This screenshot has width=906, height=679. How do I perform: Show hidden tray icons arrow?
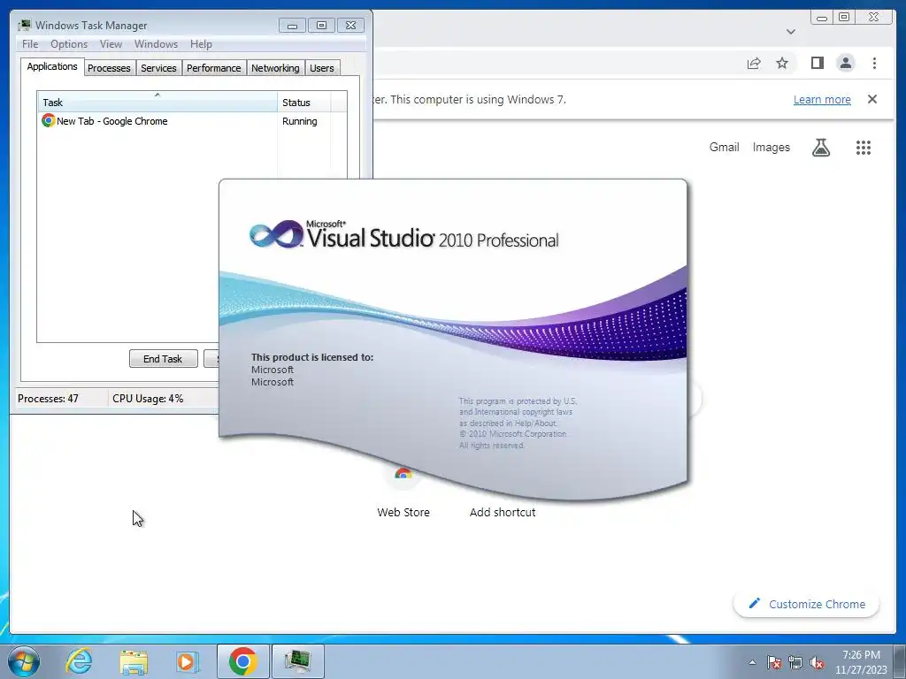(x=752, y=662)
